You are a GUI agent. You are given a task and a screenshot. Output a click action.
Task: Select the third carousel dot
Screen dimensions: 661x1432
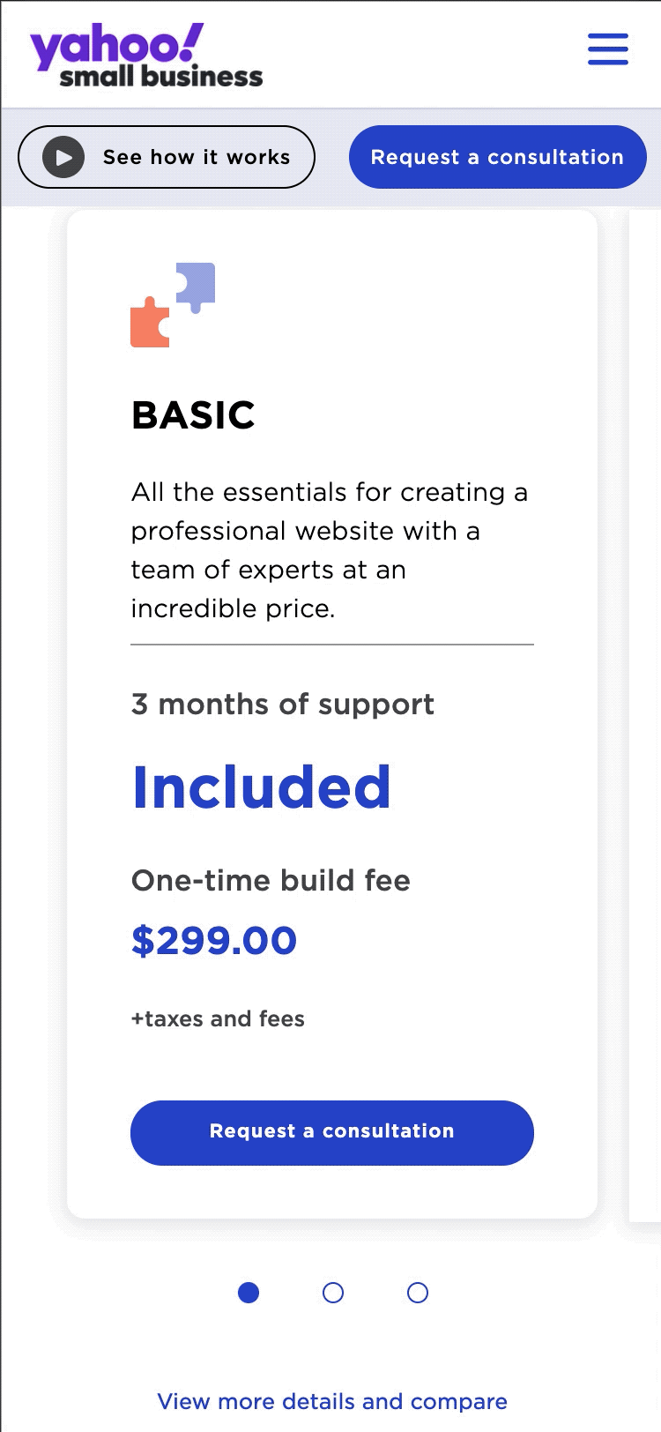tap(416, 1293)
